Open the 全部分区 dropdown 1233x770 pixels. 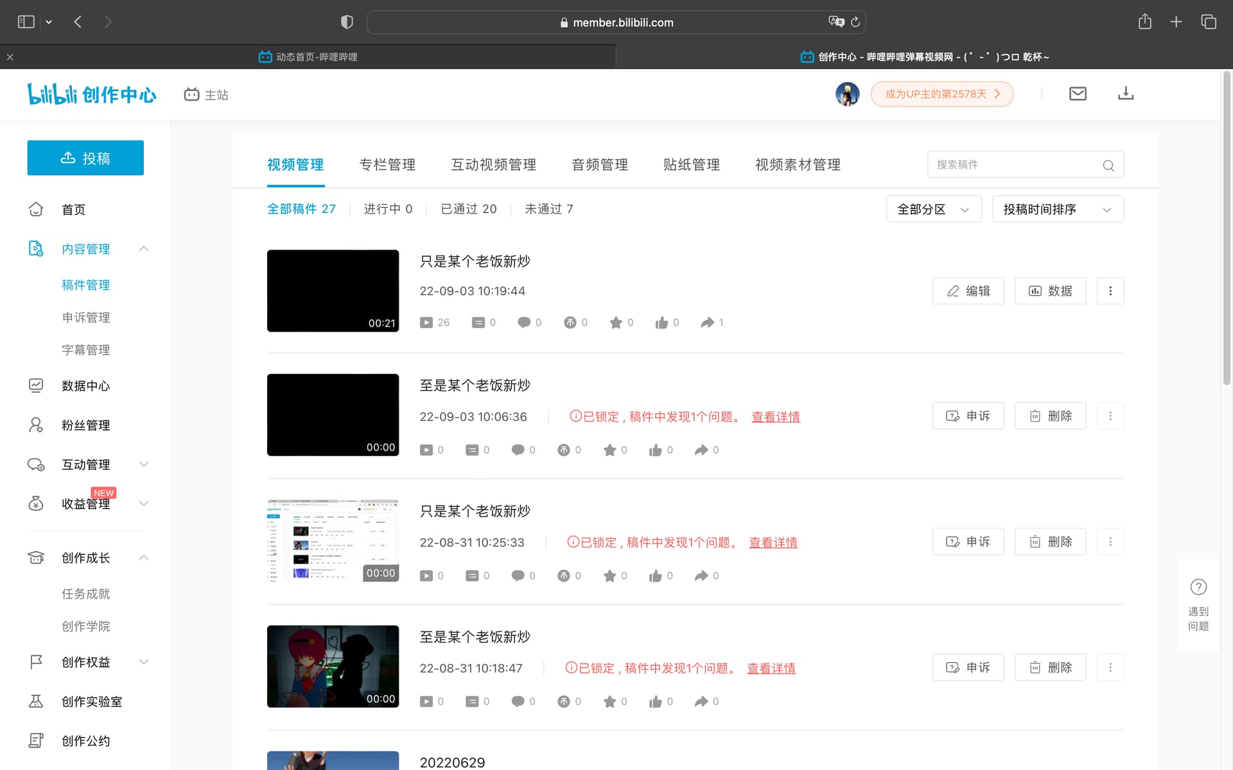tap(933, 209)
